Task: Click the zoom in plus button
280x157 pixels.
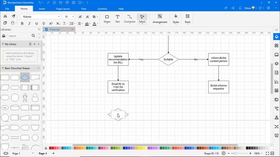Action: coord(250,153)
